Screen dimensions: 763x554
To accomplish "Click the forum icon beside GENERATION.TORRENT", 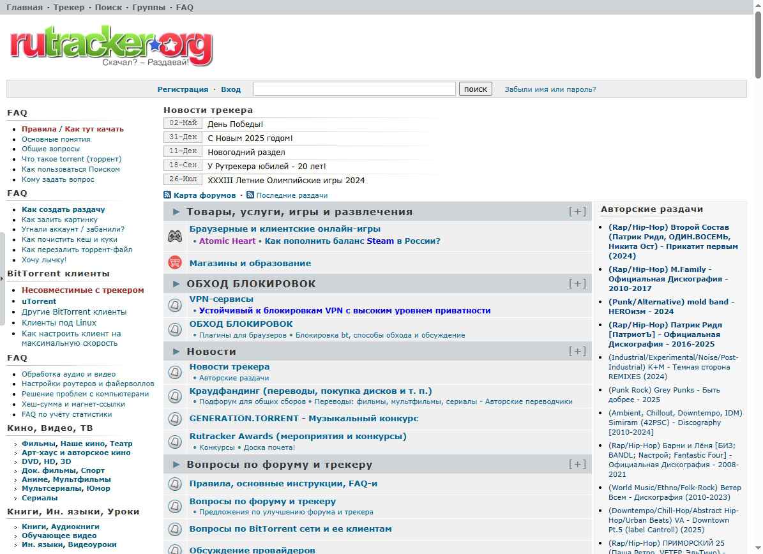I will [x=174, y=419].
